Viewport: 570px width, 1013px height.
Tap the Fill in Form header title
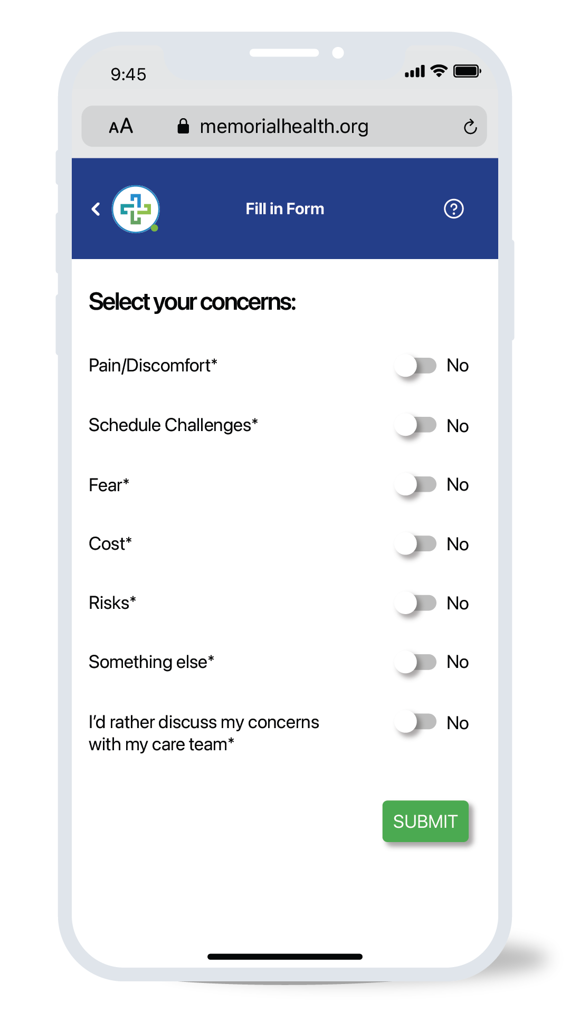coord(285,209)
